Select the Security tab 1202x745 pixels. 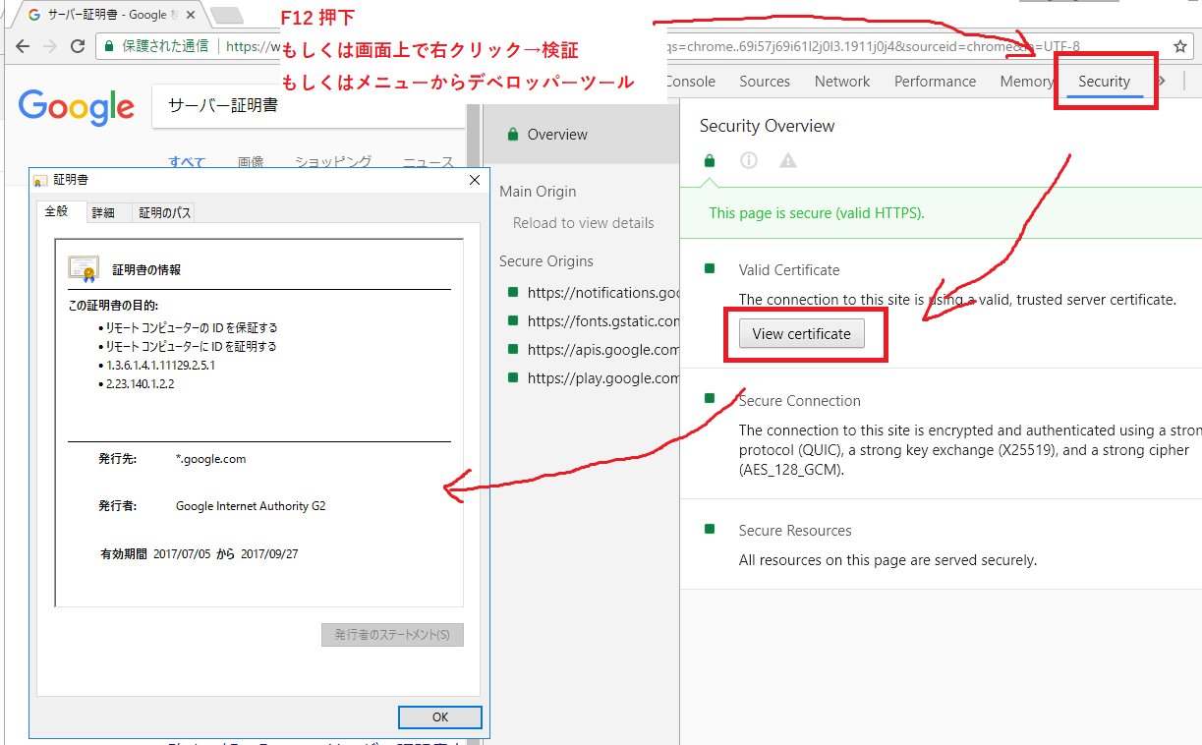[x=1105, y=82]
